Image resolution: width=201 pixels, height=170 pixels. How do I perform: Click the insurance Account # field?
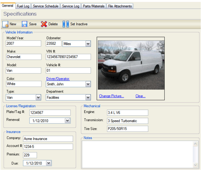point(48,147)
